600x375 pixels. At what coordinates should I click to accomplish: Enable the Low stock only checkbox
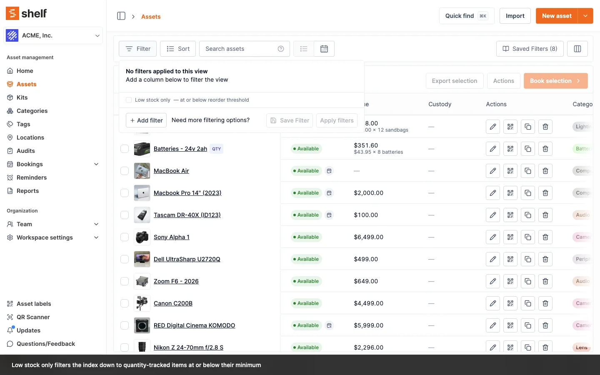click(x=129, y=100)
